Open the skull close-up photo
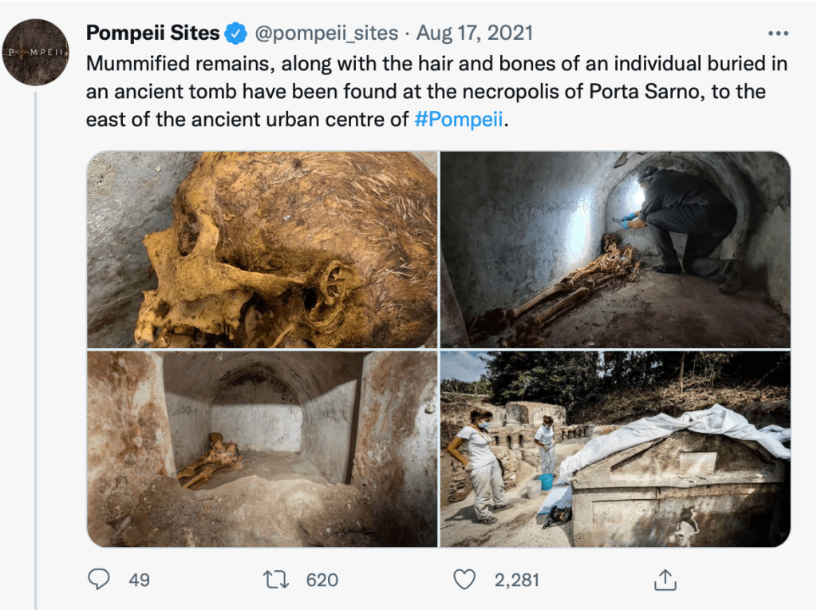 [262, 249]
